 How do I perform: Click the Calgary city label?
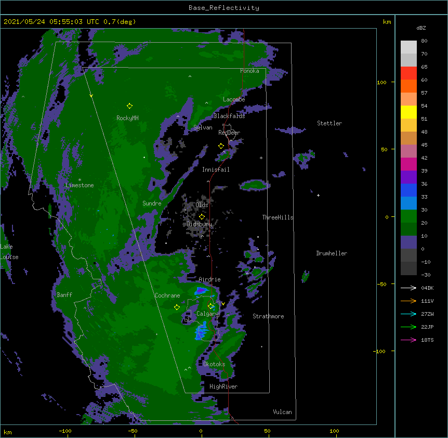(207, 314)
